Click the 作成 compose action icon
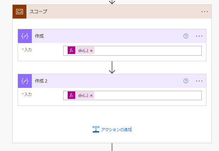This screenshot has width=219, height=151. coord(25,36)
